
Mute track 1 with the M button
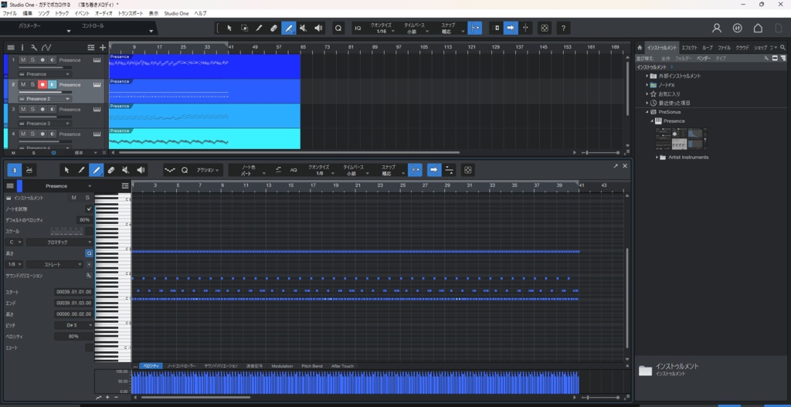(x=22, y=60)
